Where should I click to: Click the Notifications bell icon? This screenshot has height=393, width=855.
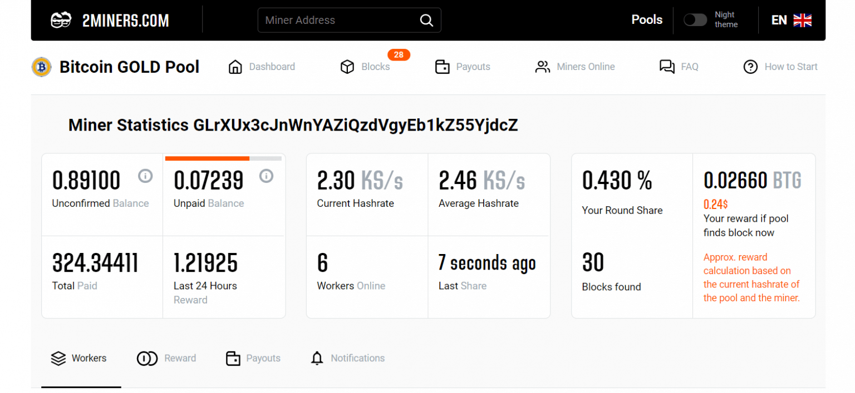tap(317, 358)
